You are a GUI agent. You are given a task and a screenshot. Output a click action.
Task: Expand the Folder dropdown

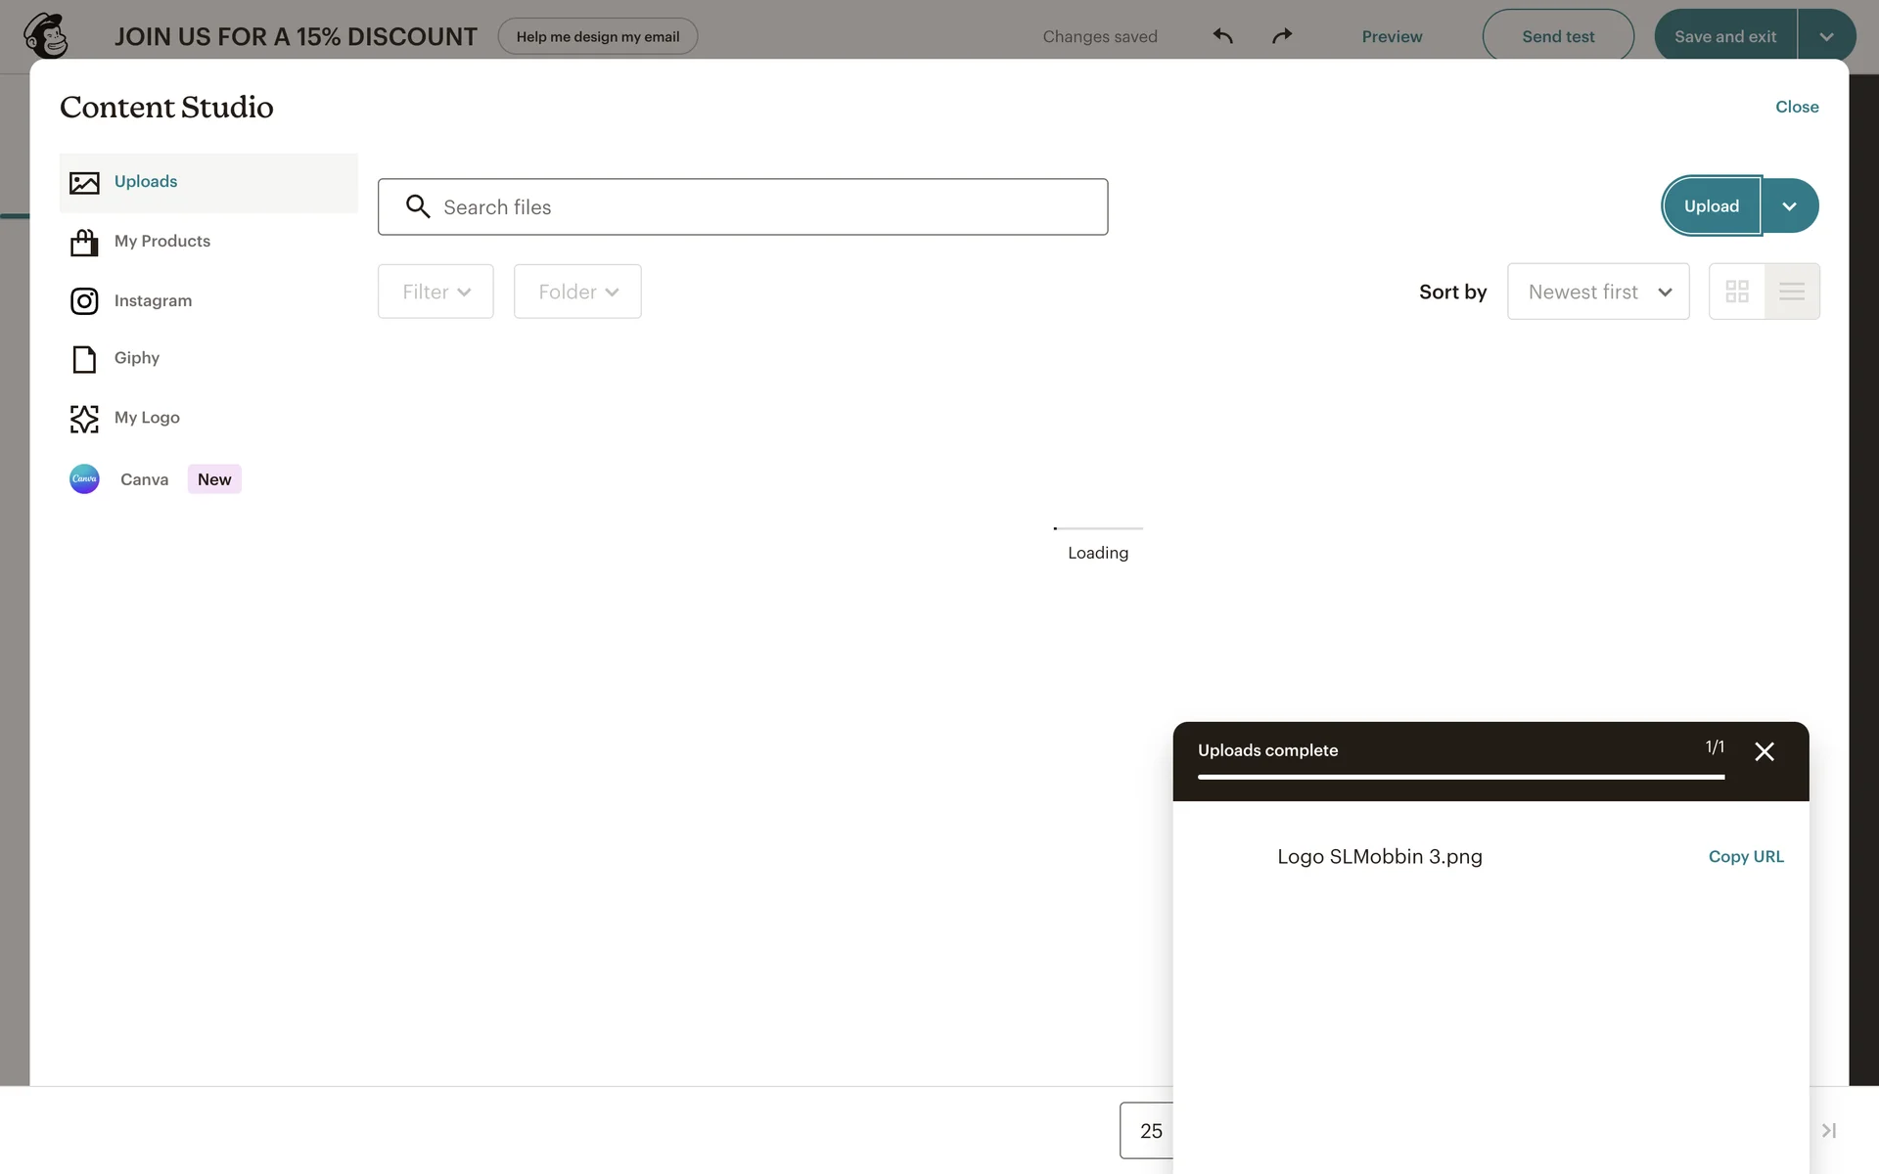pyautogui.click(x=577, y=292)
